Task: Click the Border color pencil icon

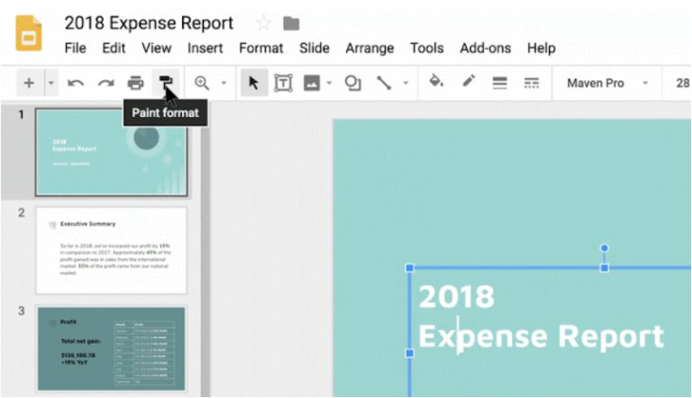Action: coord(469,81)
